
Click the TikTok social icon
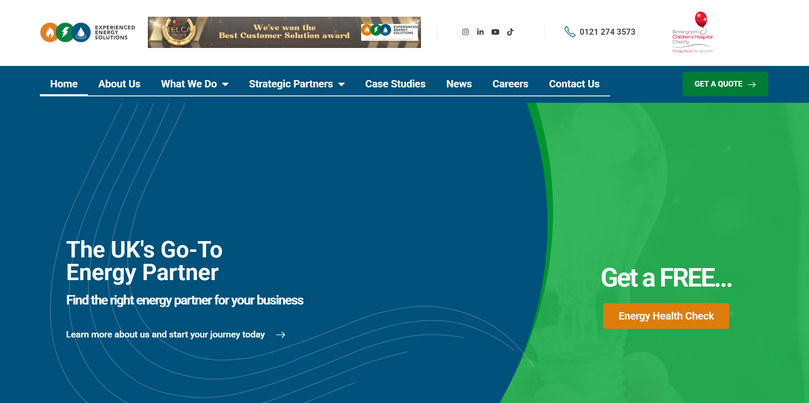pyautogui.click(x=510, y=32)
